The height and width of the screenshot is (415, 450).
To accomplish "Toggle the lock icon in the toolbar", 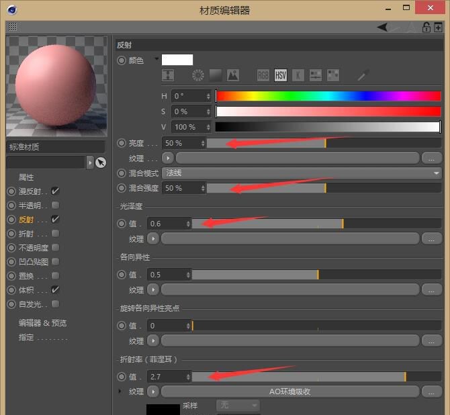I will click(426, 28).
